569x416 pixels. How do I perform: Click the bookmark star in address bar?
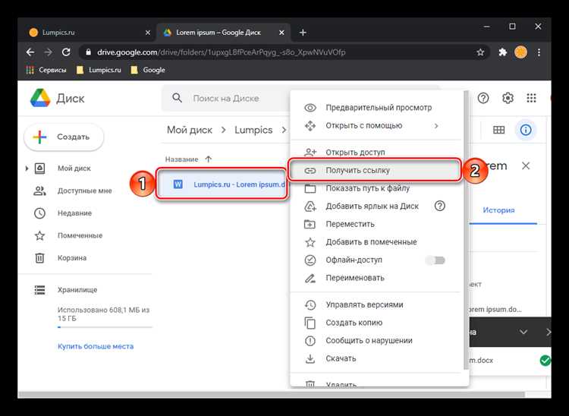[480, 52]
